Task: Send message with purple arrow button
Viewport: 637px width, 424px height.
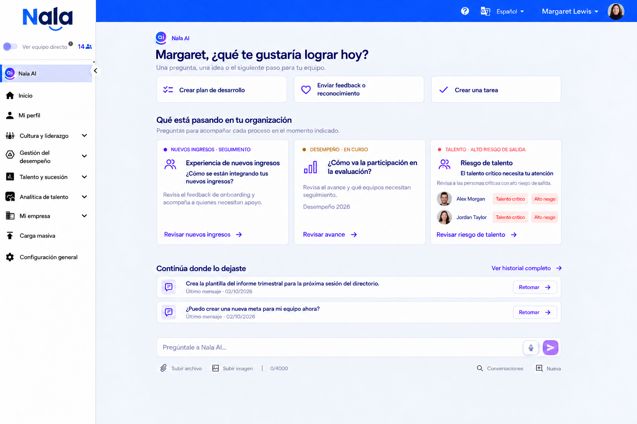Action: click(x=550, y=347)
